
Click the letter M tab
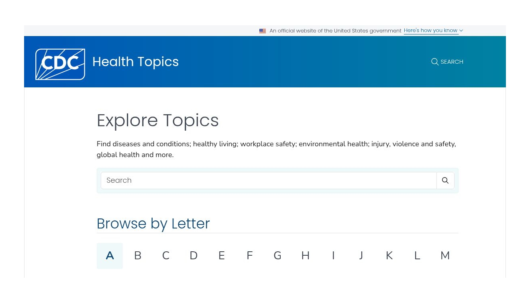[x=445, y=256]
